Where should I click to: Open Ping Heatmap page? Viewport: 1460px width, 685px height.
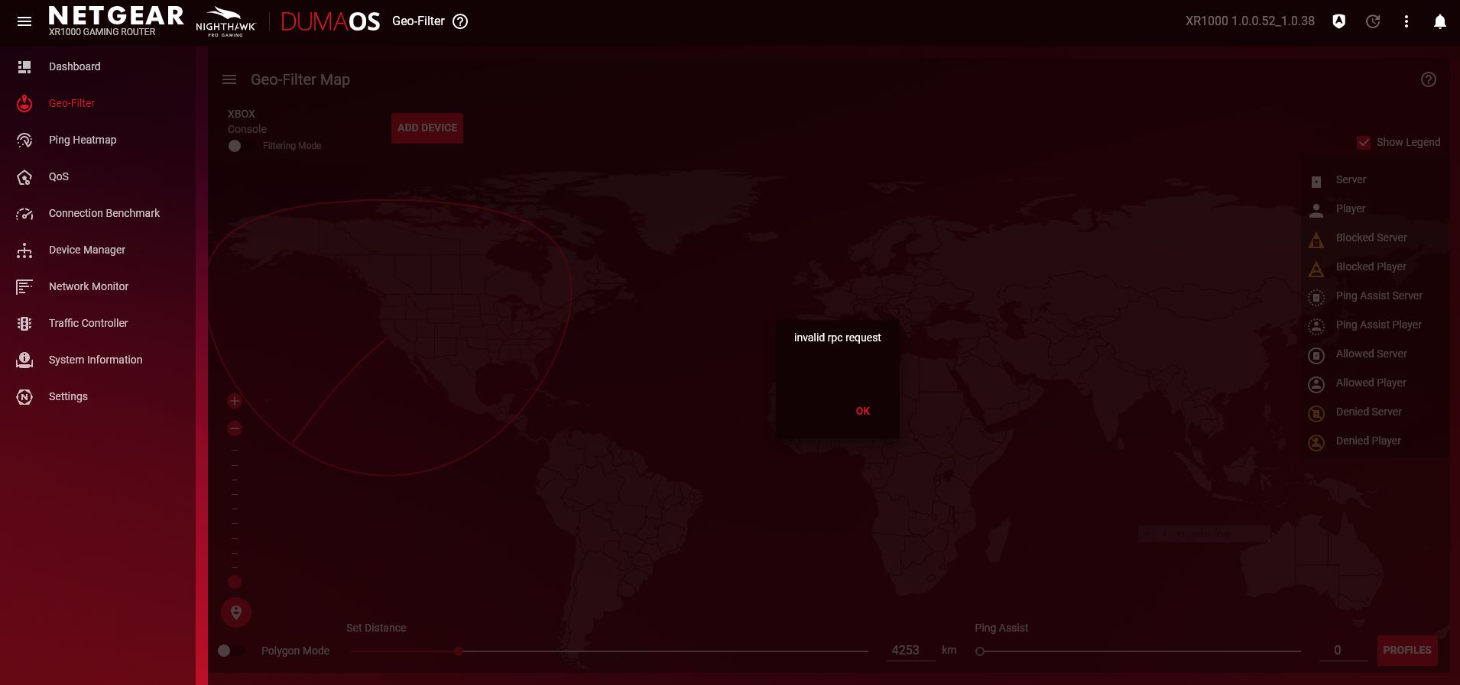click(83, 140)
